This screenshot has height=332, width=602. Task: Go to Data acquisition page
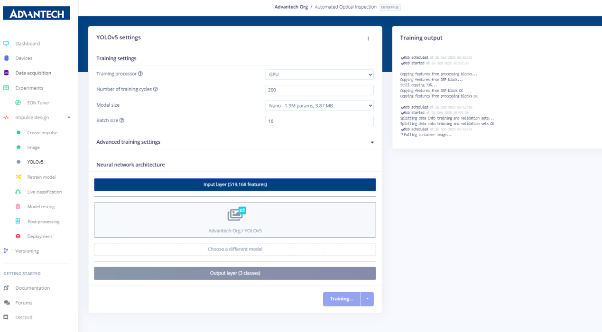pos(33,73)
